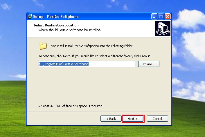Click the 'To continue, click Next' instruction text
The width and height of the screenshot is (205, 137).
coord(95,56)
